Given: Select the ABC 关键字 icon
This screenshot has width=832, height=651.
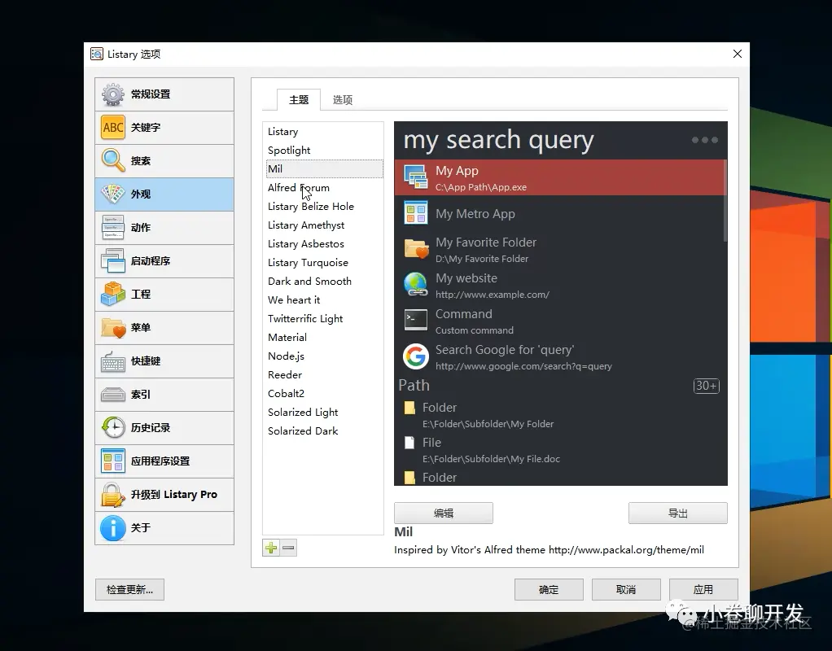Looking at the screenshot, I should (x=112, y=127).
